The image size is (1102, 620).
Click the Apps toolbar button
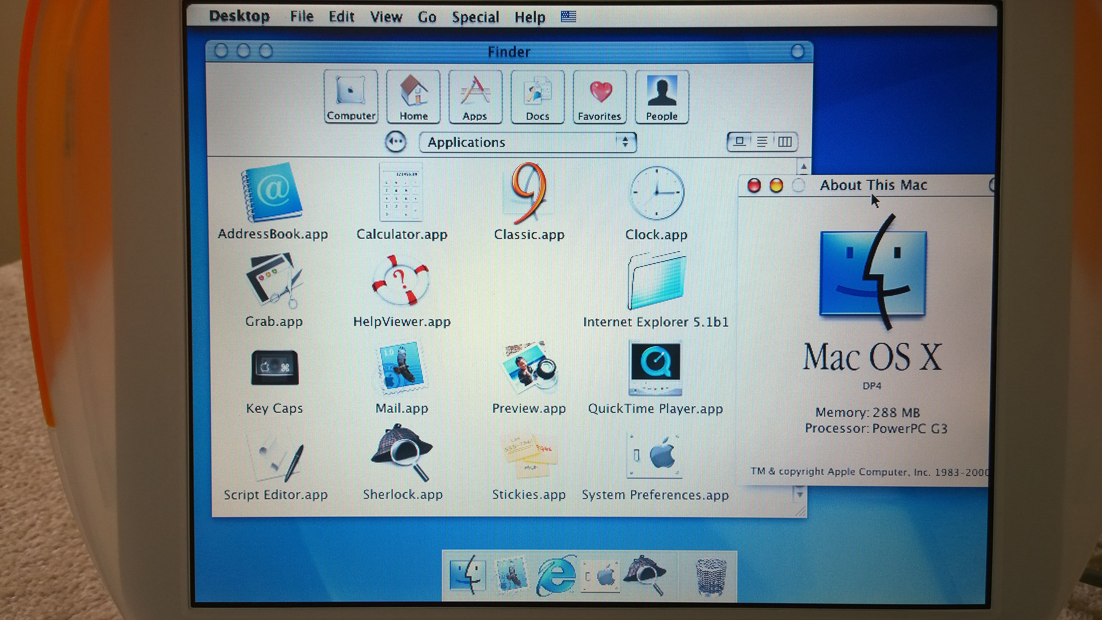click(x=475, y=96)
